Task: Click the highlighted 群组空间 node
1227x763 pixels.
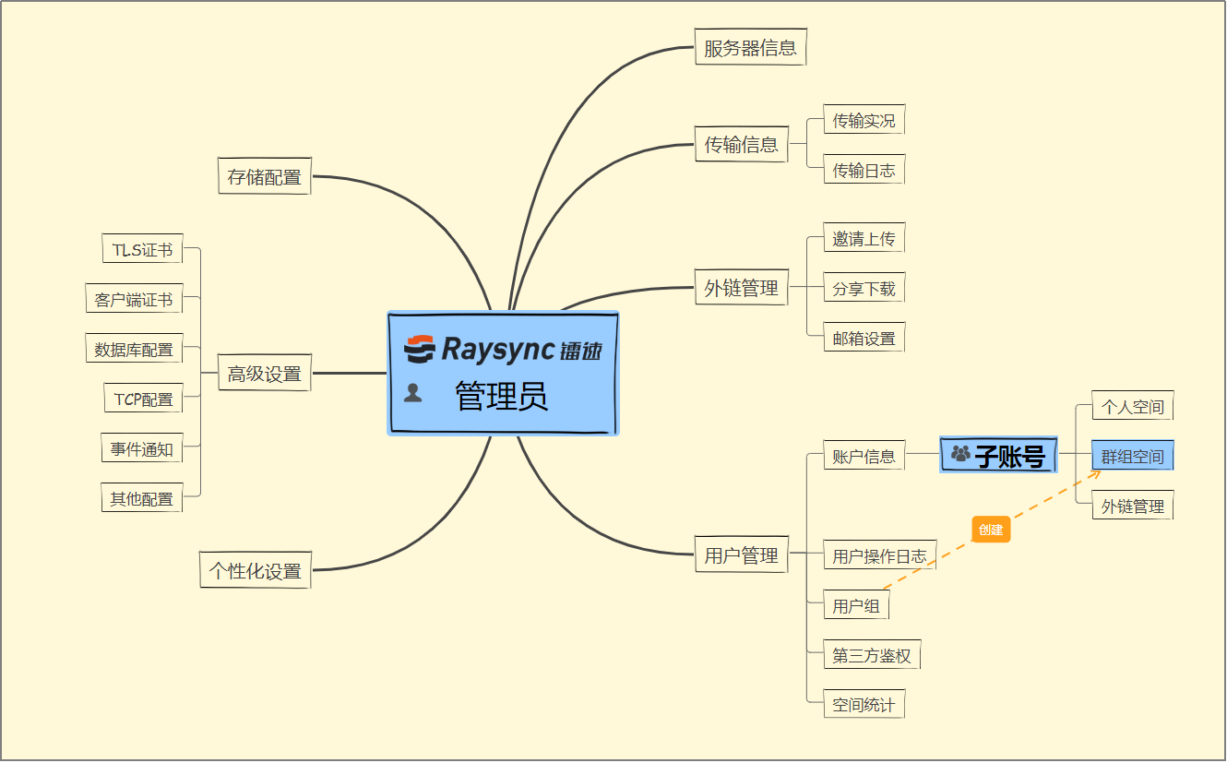Action: tap(1133, 456)
